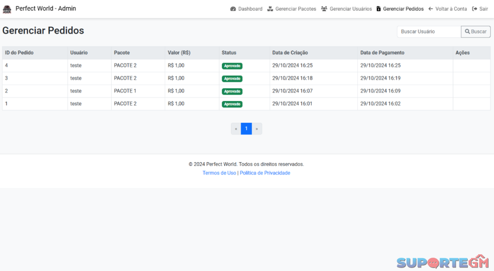494x271 pixels.
Task: Focus the Buscar Usuário search field
Action: tap(429, 32)
